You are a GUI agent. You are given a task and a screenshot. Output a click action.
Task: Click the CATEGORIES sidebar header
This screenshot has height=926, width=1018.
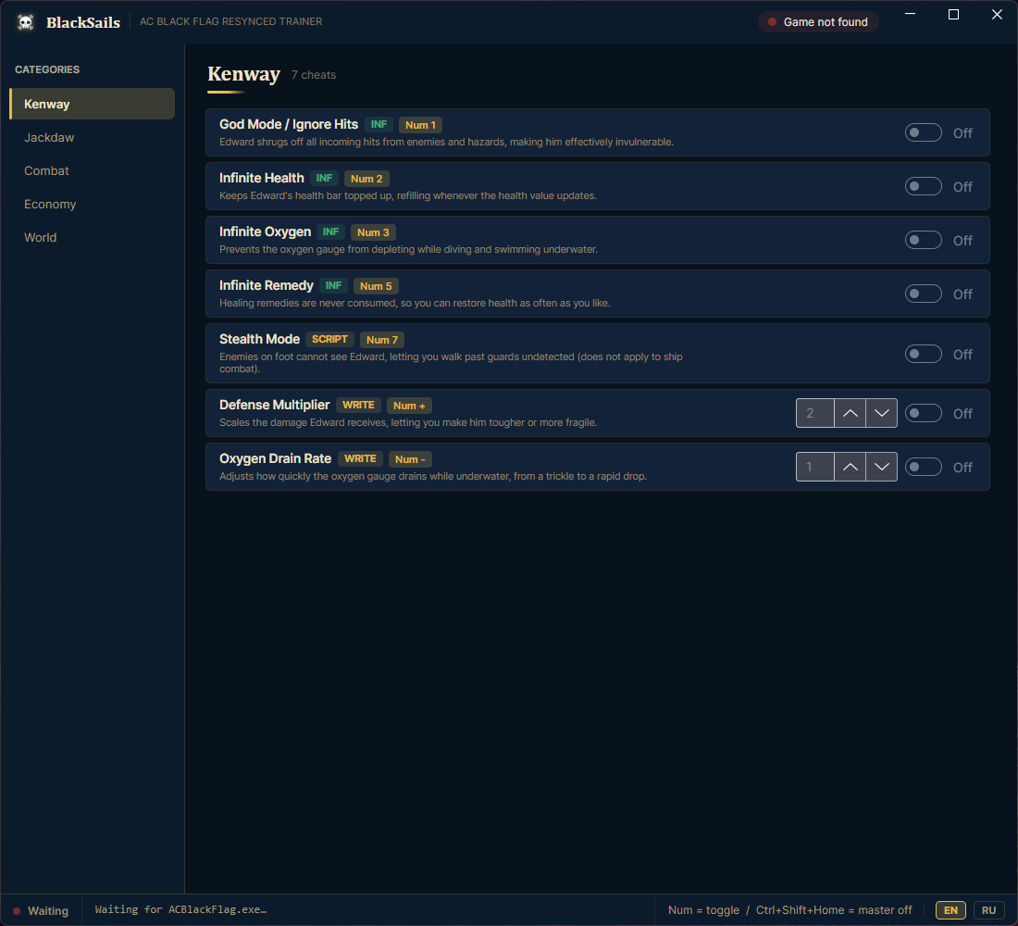pyautogui.click(x=47, y=69)
